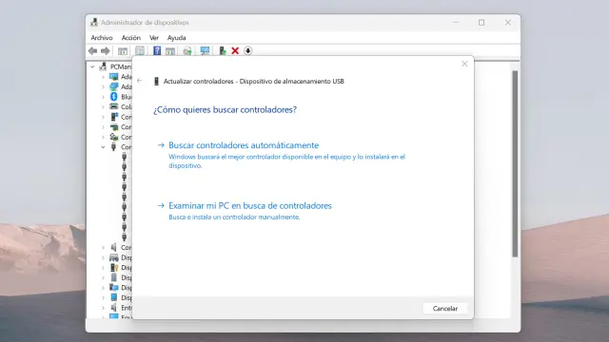Click the gear with green arrow toolbar icon
The height and width of the screenshot is (342, 609).
187,50
